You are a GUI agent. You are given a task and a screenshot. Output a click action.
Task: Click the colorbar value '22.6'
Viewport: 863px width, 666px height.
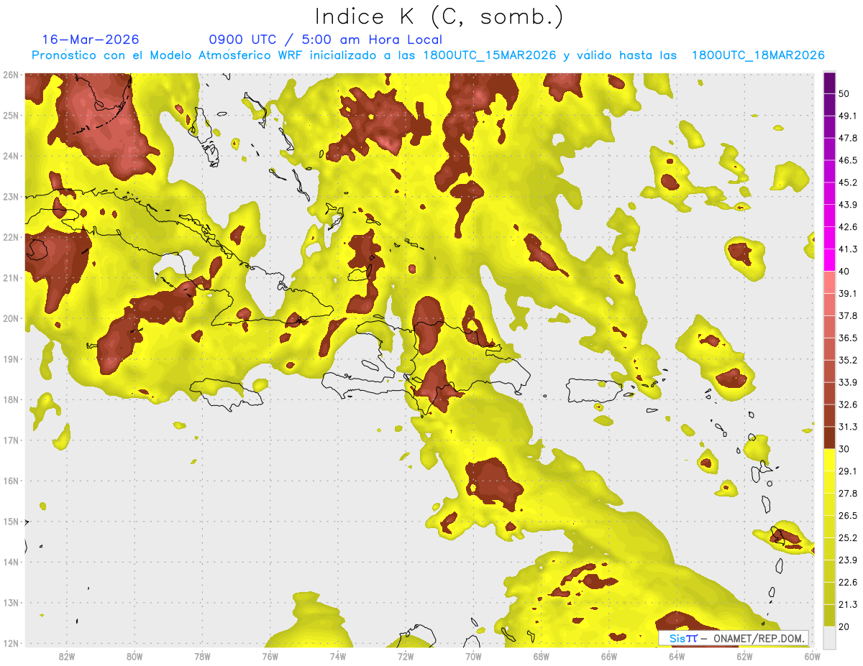pyautogui.click(x=849, y=582)
